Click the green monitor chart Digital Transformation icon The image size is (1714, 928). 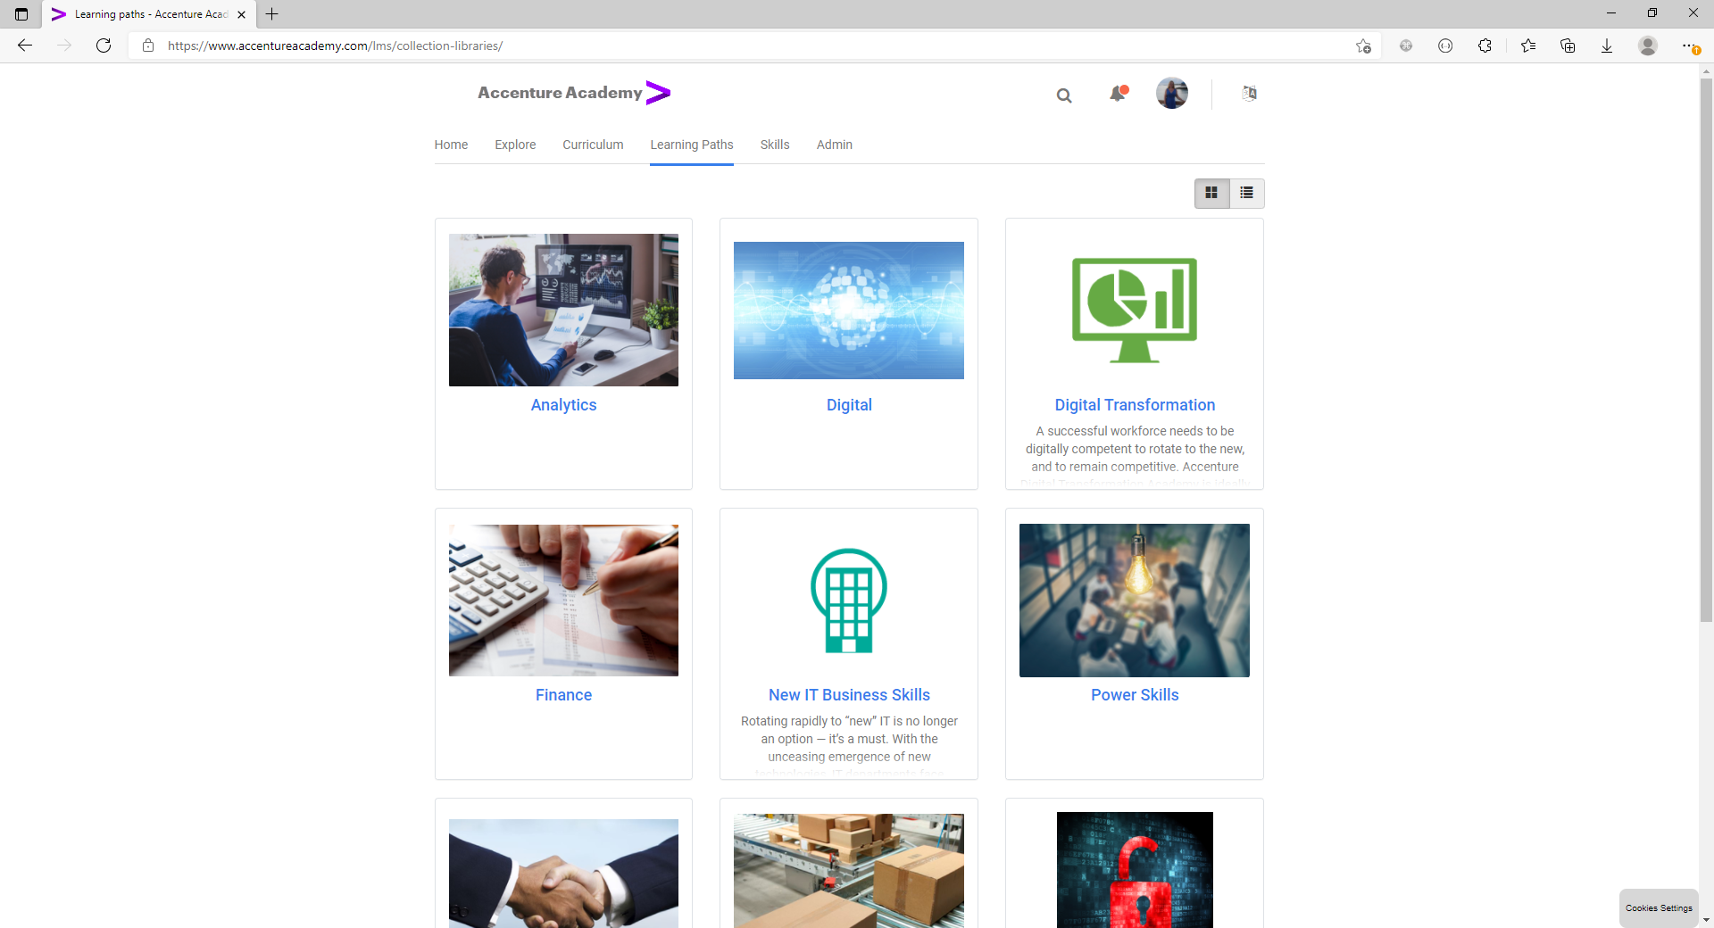click(x=1135, y=310)
